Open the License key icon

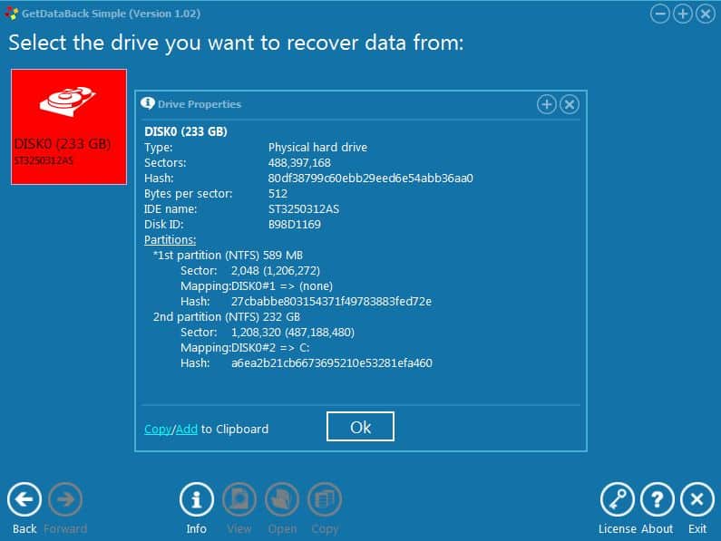(618, 499)
